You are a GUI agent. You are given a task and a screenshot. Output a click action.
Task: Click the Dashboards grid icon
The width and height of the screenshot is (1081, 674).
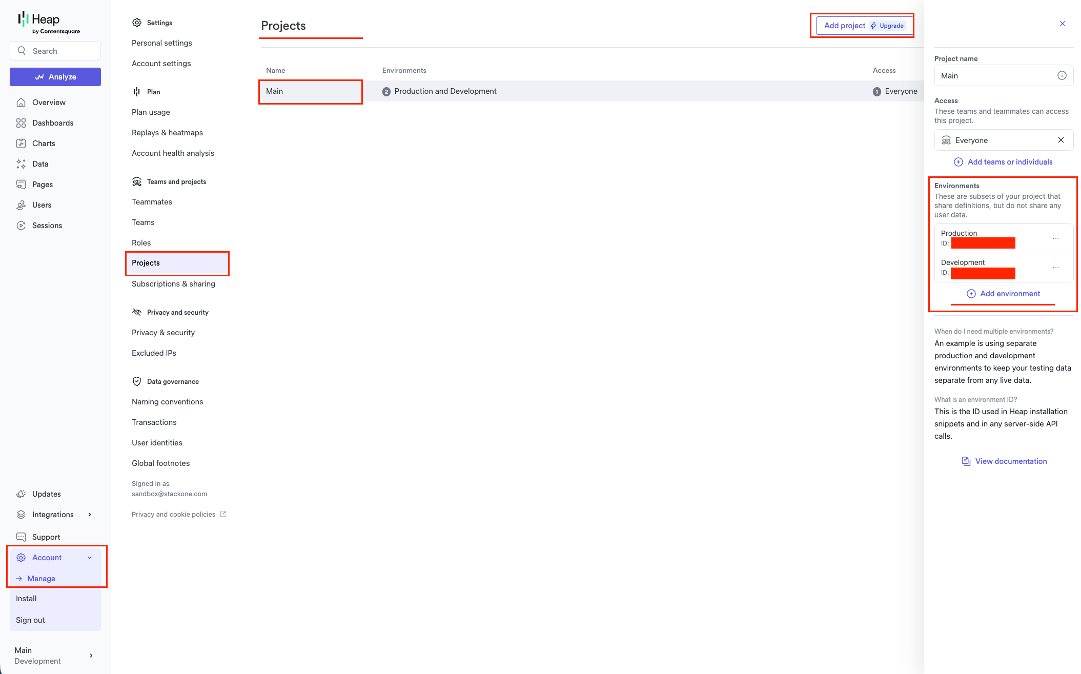pos(21,123)
